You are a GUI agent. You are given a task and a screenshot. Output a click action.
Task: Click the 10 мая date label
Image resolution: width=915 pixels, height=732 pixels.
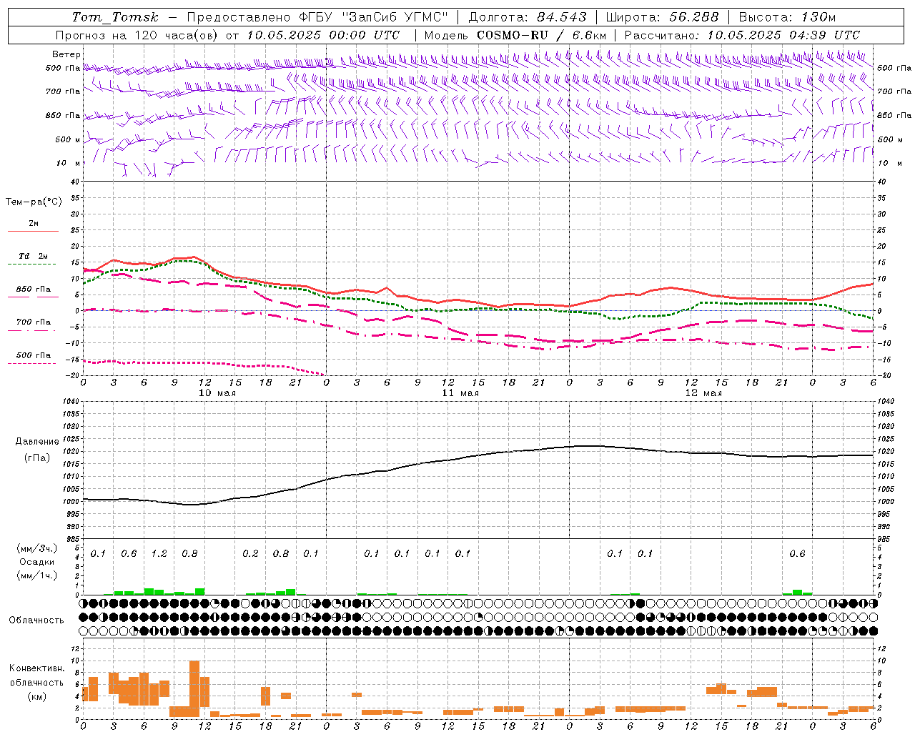(x=217, y=393)
